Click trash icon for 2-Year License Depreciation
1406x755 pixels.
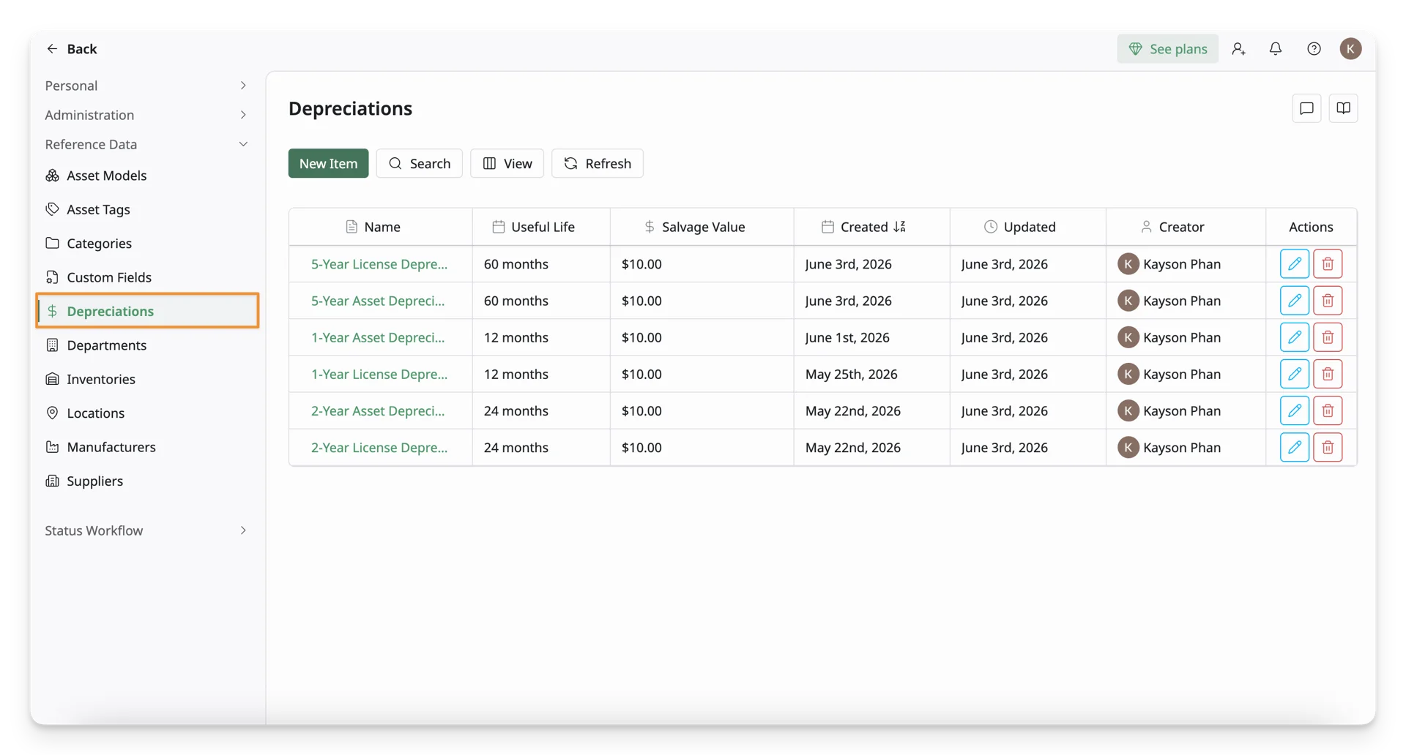click(1327, 447)
